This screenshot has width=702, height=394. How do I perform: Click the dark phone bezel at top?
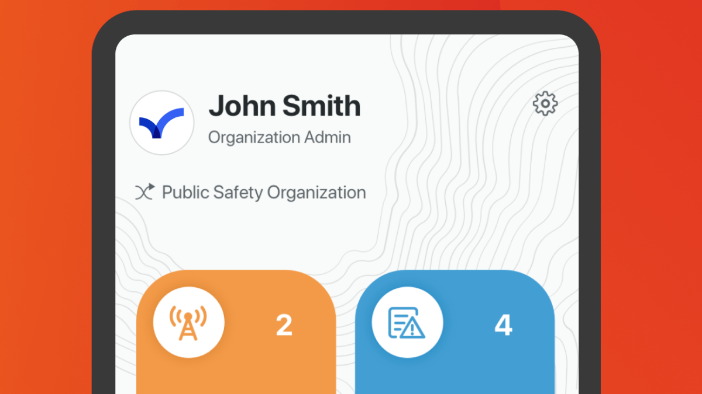[x=346, y=22]
